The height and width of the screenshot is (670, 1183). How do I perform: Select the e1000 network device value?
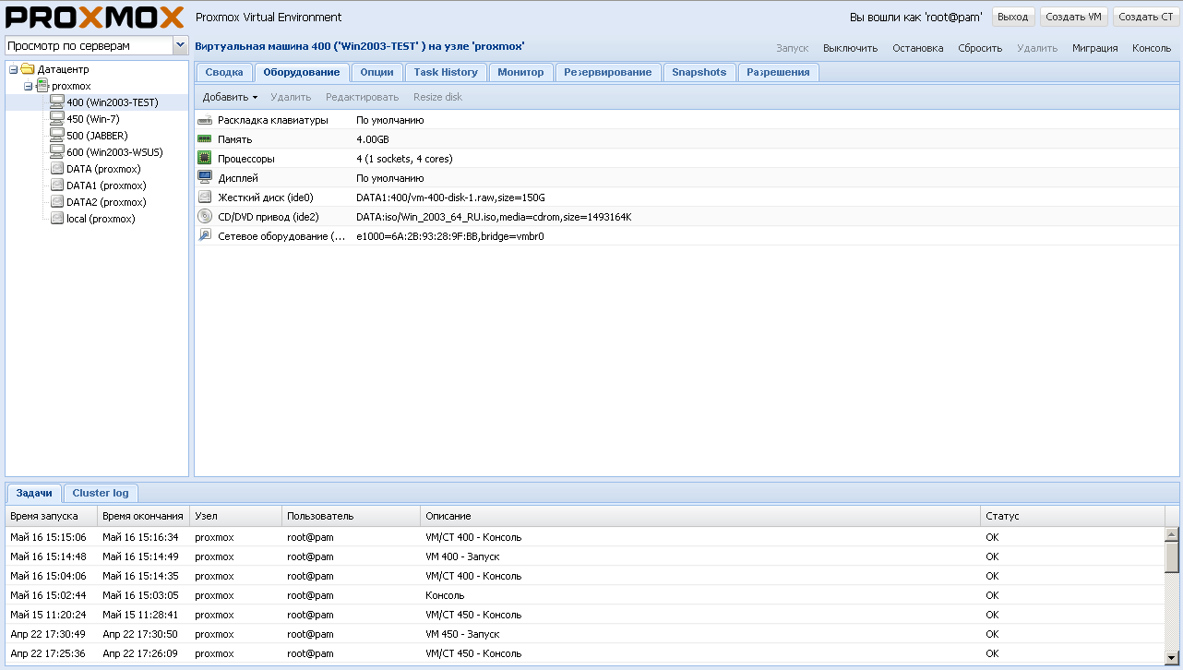click(450, 236)
